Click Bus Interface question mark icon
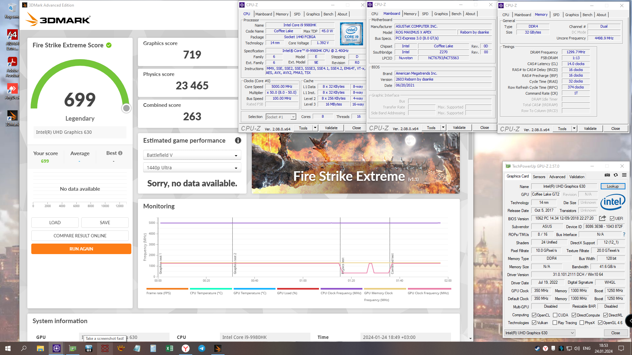632x355 pixels. 624,234
